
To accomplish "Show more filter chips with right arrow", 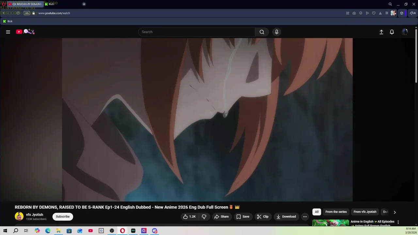I will (x=394, y=212).
